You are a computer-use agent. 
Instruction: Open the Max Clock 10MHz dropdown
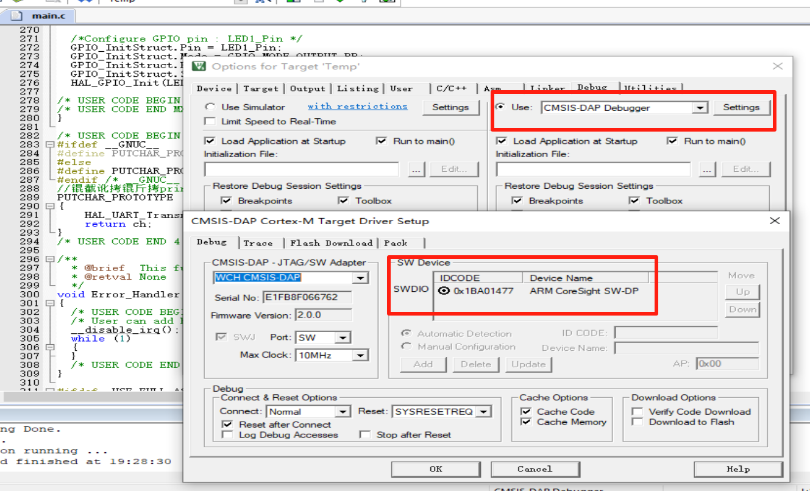(x=361, y=356)
